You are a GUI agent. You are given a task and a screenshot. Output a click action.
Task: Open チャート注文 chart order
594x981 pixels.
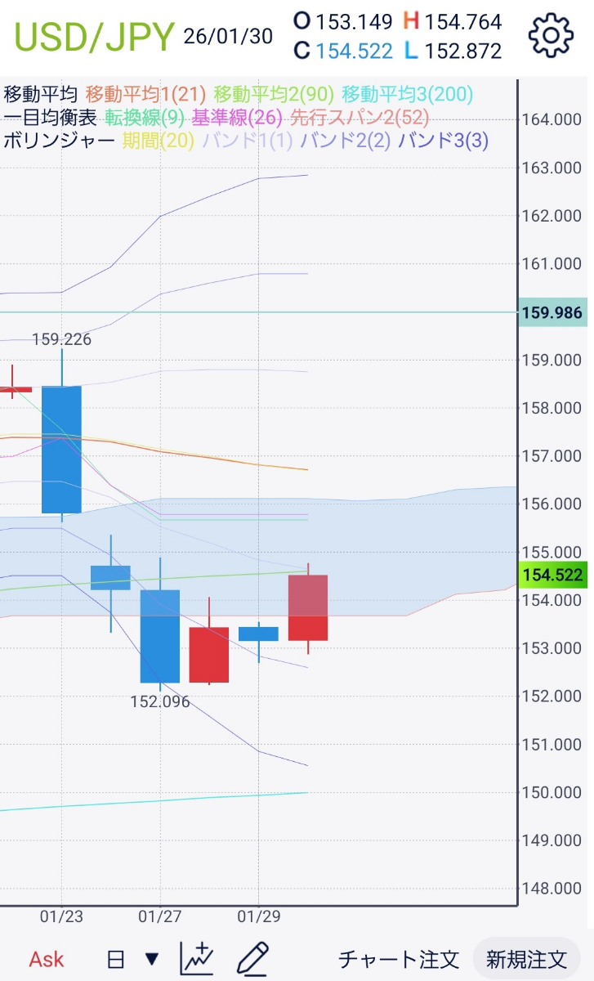point(399,958)
